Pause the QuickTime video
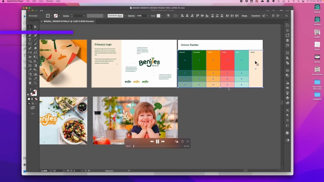 coord(158,141)
